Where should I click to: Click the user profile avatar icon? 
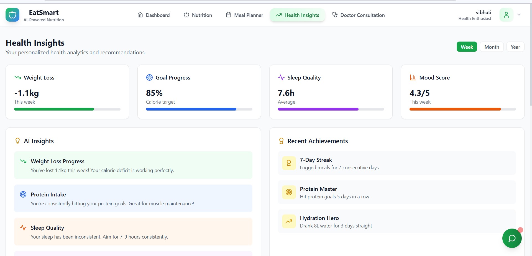click(506, 15)
